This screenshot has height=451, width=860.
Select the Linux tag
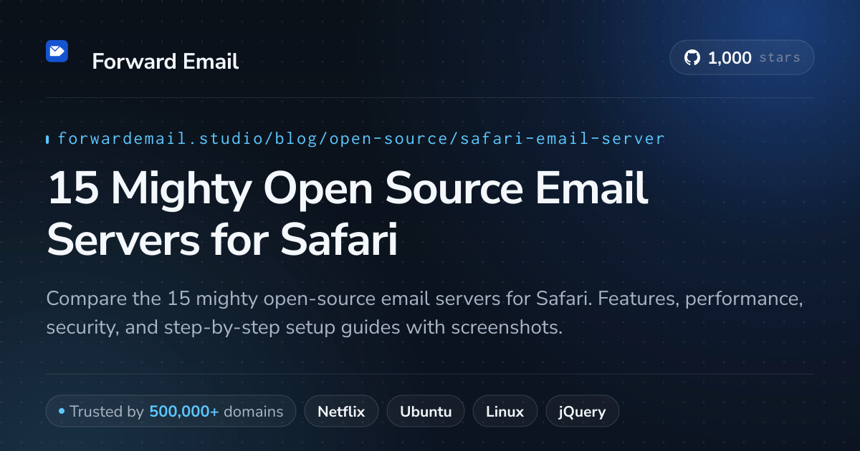(x=505, y=412)
